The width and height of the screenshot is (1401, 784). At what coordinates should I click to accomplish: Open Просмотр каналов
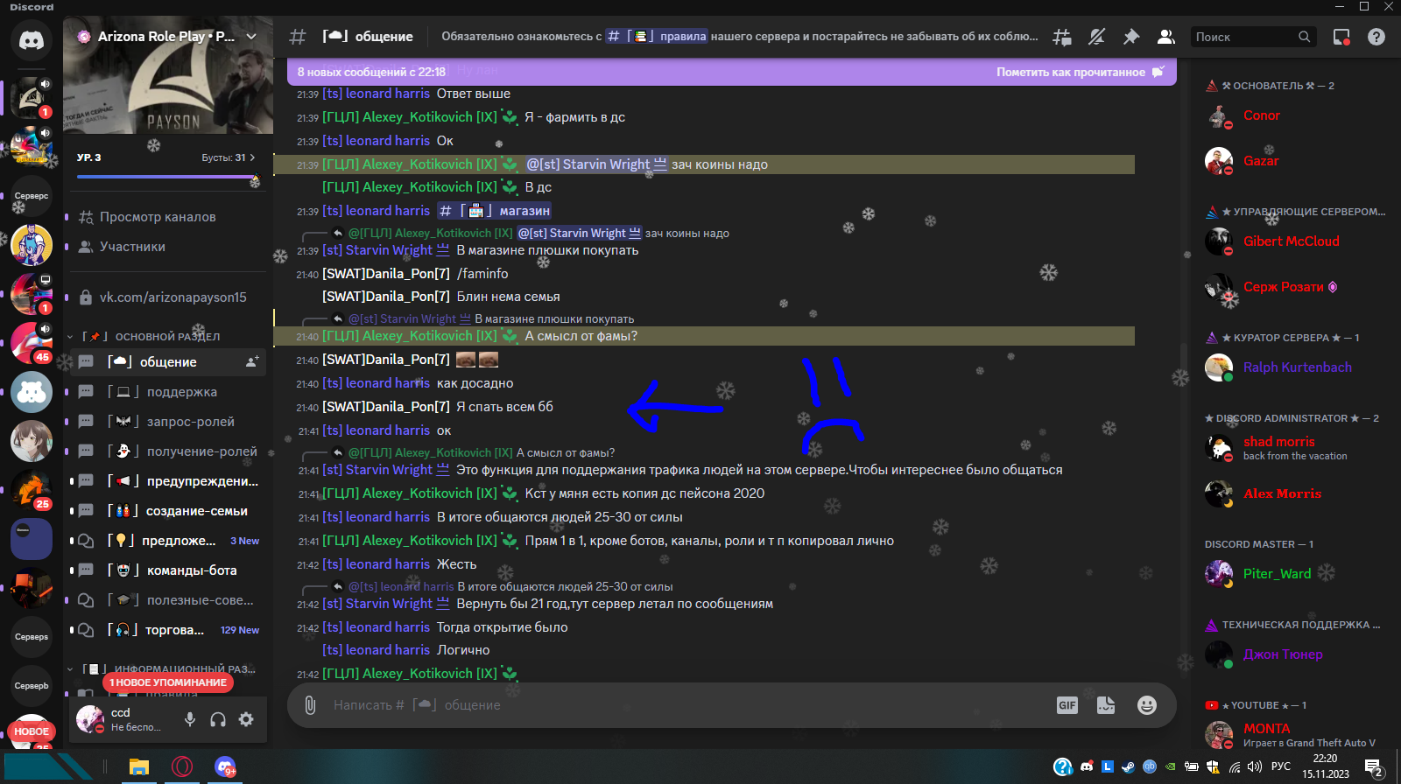click(166, 217)
